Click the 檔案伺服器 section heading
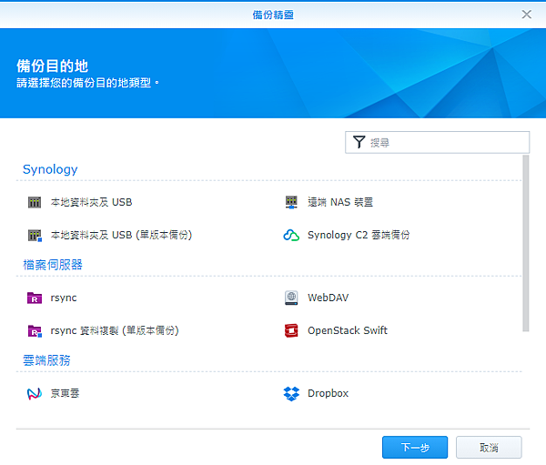The height and width of the screenshot is (465, 546). (53, 265)
